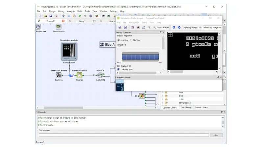Image resolution: width=263 pixels, height=148 pixels.
Task: Switch to the User Library tab
Action: tap(186, 108)
